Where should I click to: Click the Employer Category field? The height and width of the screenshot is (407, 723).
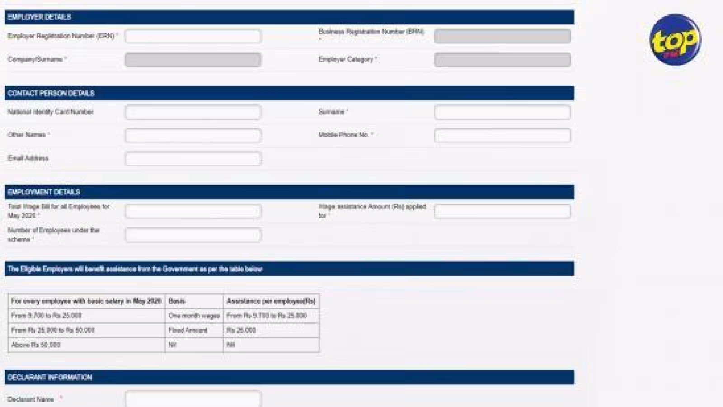pyautogui.click(x=502, y=60)
